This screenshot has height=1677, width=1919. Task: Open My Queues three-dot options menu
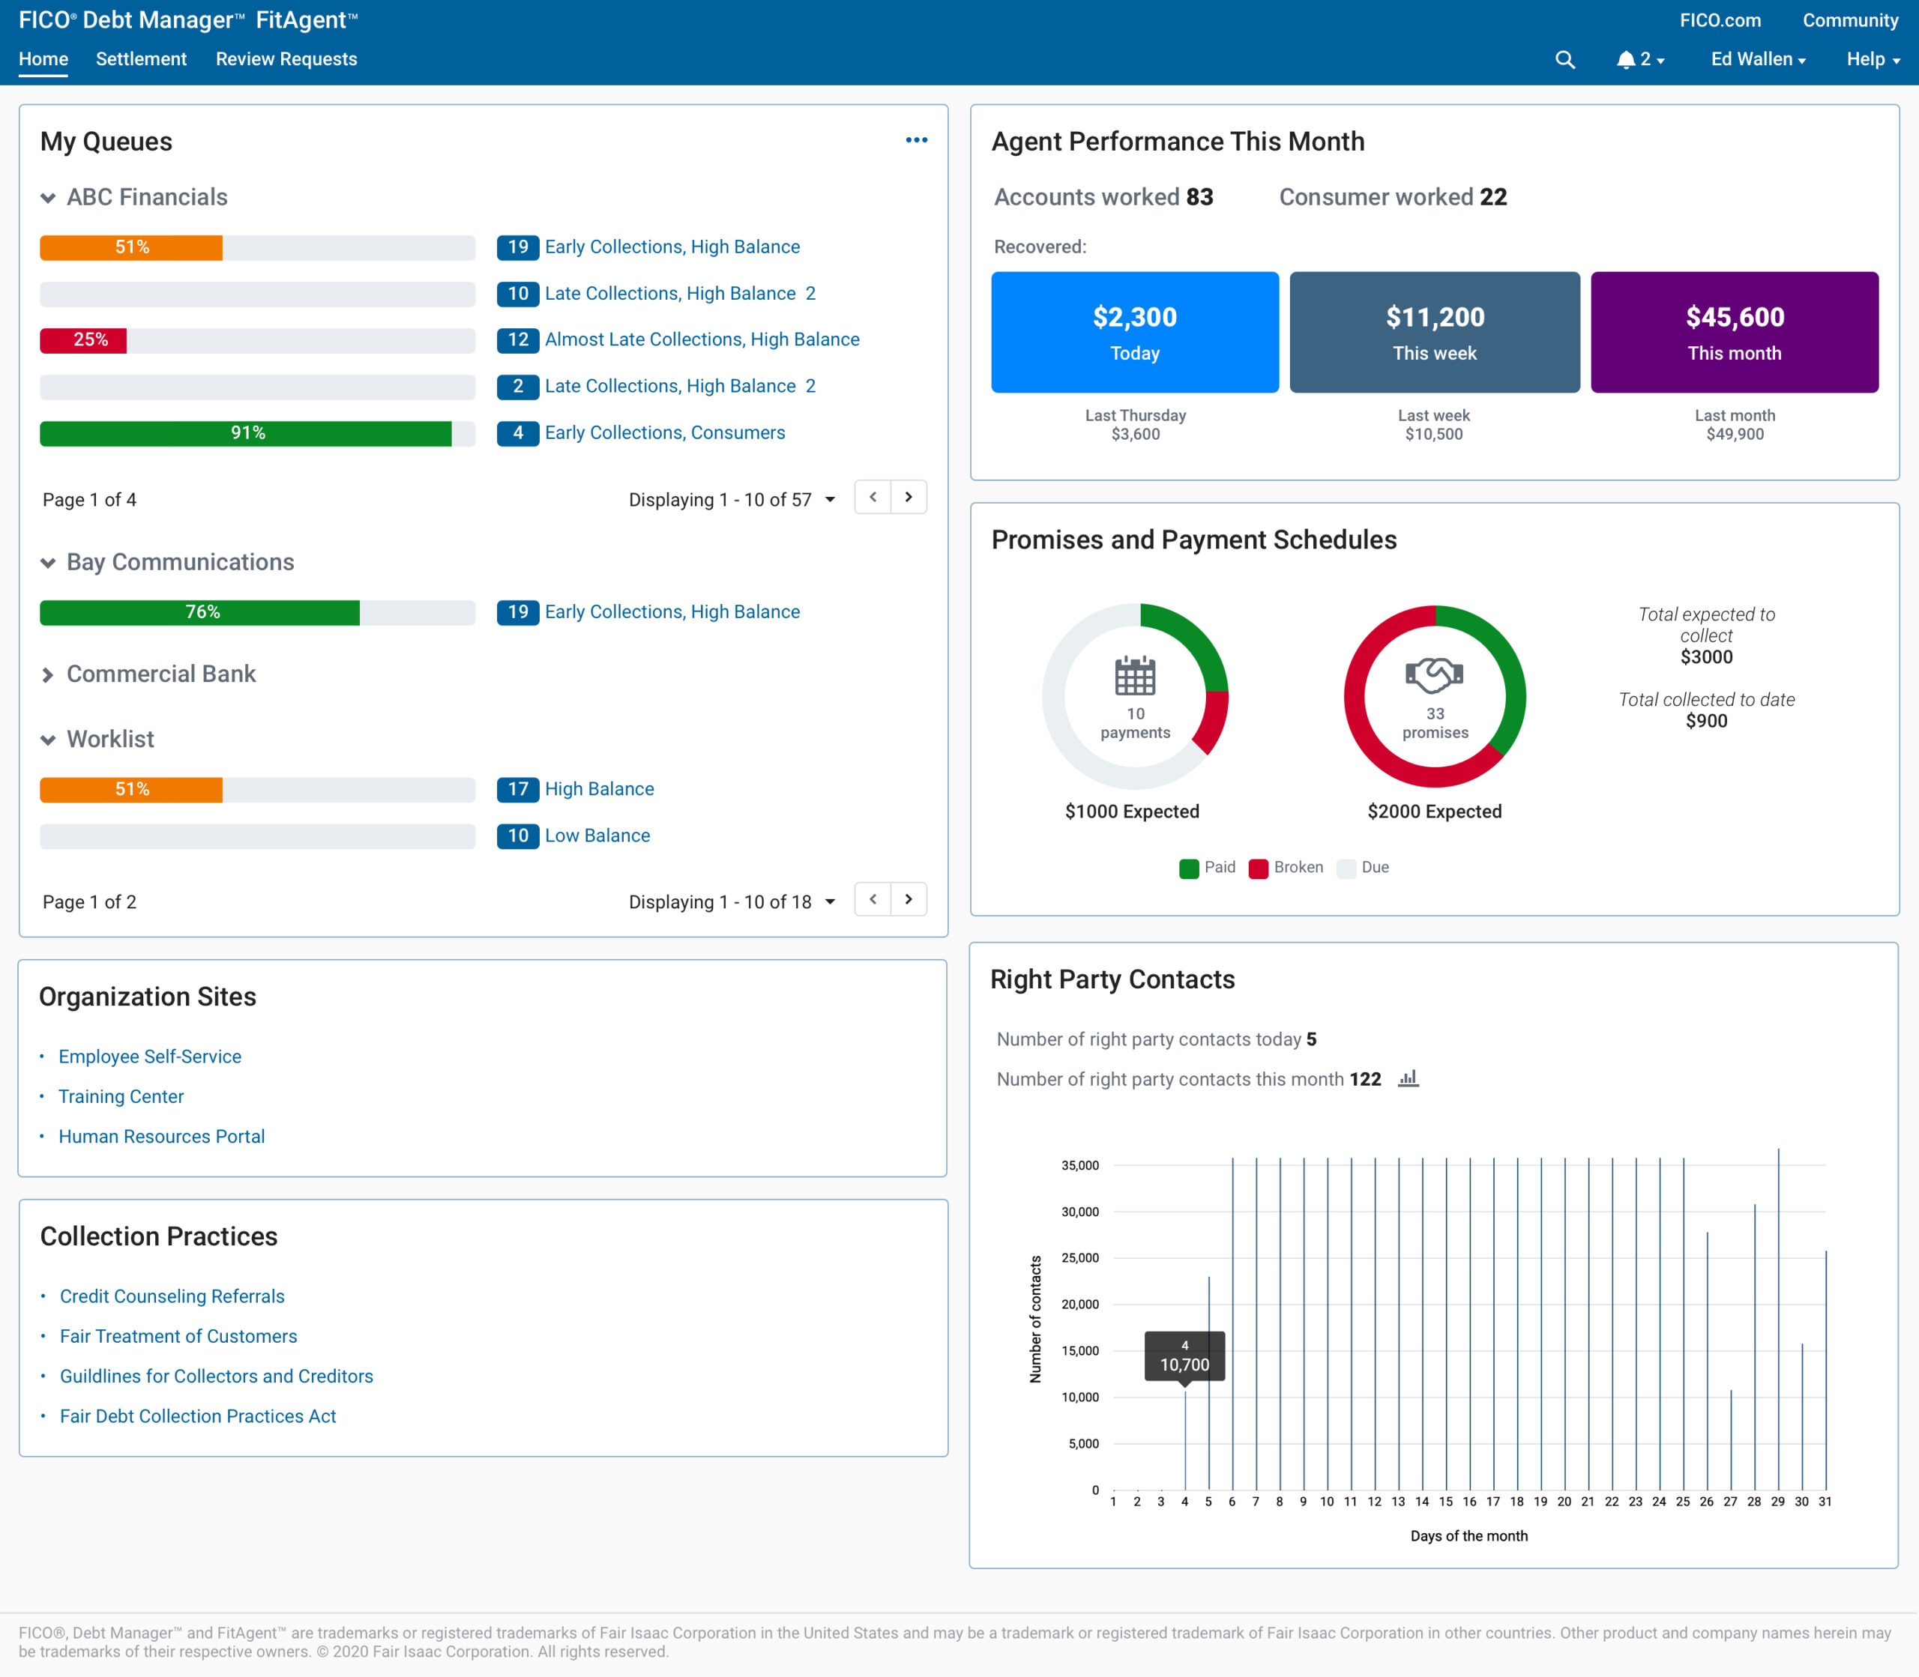917,140
